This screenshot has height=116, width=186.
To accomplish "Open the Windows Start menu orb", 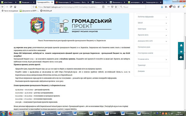I will click(3, 114).
